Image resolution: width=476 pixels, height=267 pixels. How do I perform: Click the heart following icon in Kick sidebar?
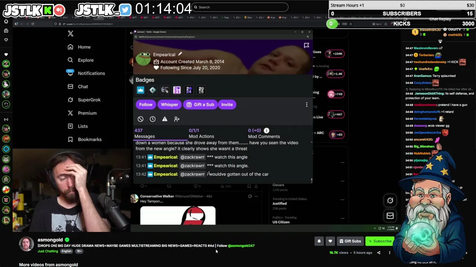pyautogui.click(x=6, y=40)
